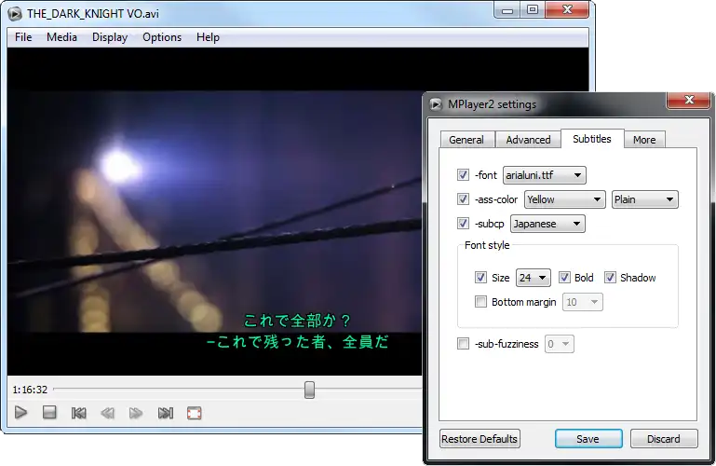This screenshot has height=466, width=716.
Task: Start playback with the Play button
Action: [x=20, y=413]
